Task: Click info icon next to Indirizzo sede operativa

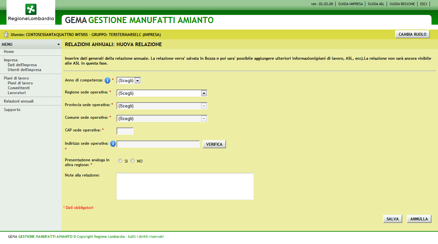Action: (x=113, y=144)
